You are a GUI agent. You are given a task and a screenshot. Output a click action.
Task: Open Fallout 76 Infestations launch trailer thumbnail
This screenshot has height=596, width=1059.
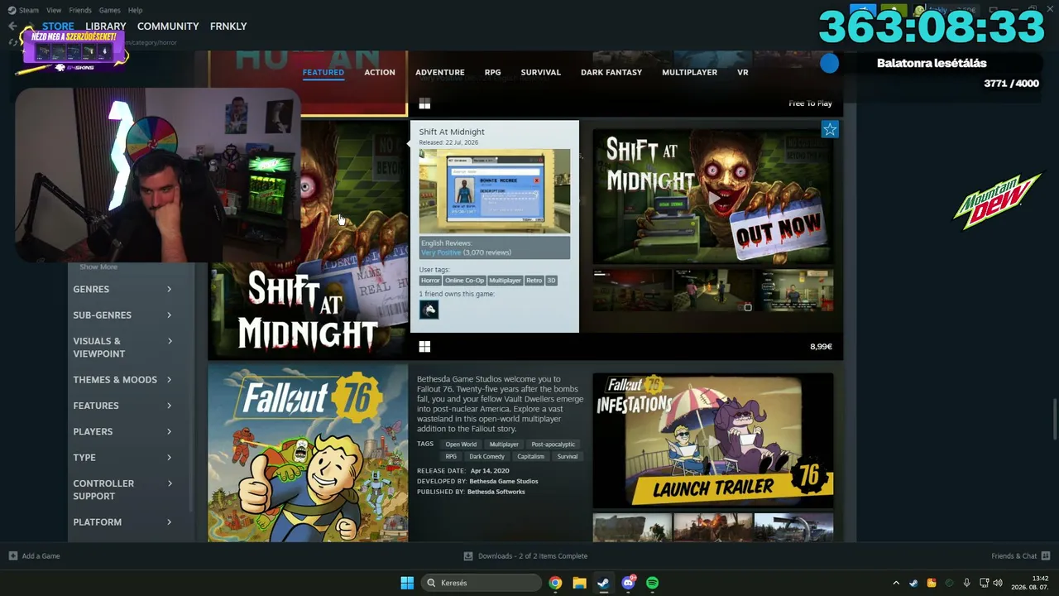pos(713,440)
